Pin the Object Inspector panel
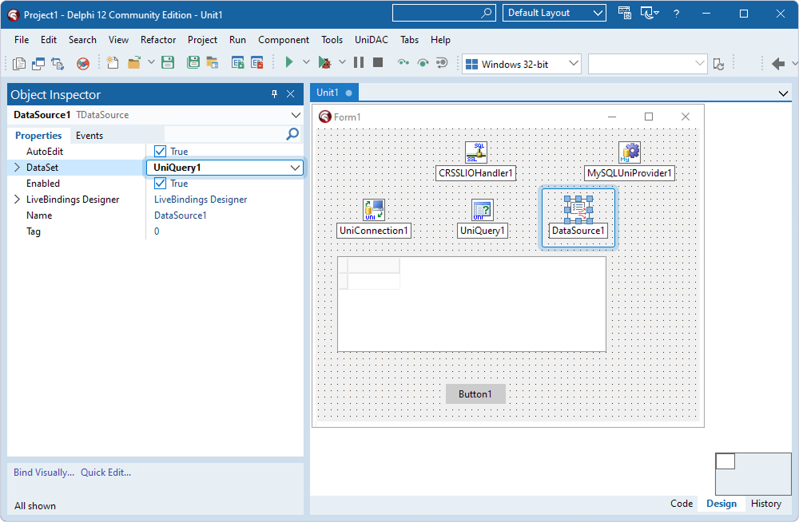799x522 pixels. [x=274, y=93]
